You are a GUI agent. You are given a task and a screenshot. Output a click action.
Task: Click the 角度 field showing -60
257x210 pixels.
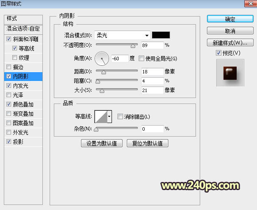click(x=120, y=59)
